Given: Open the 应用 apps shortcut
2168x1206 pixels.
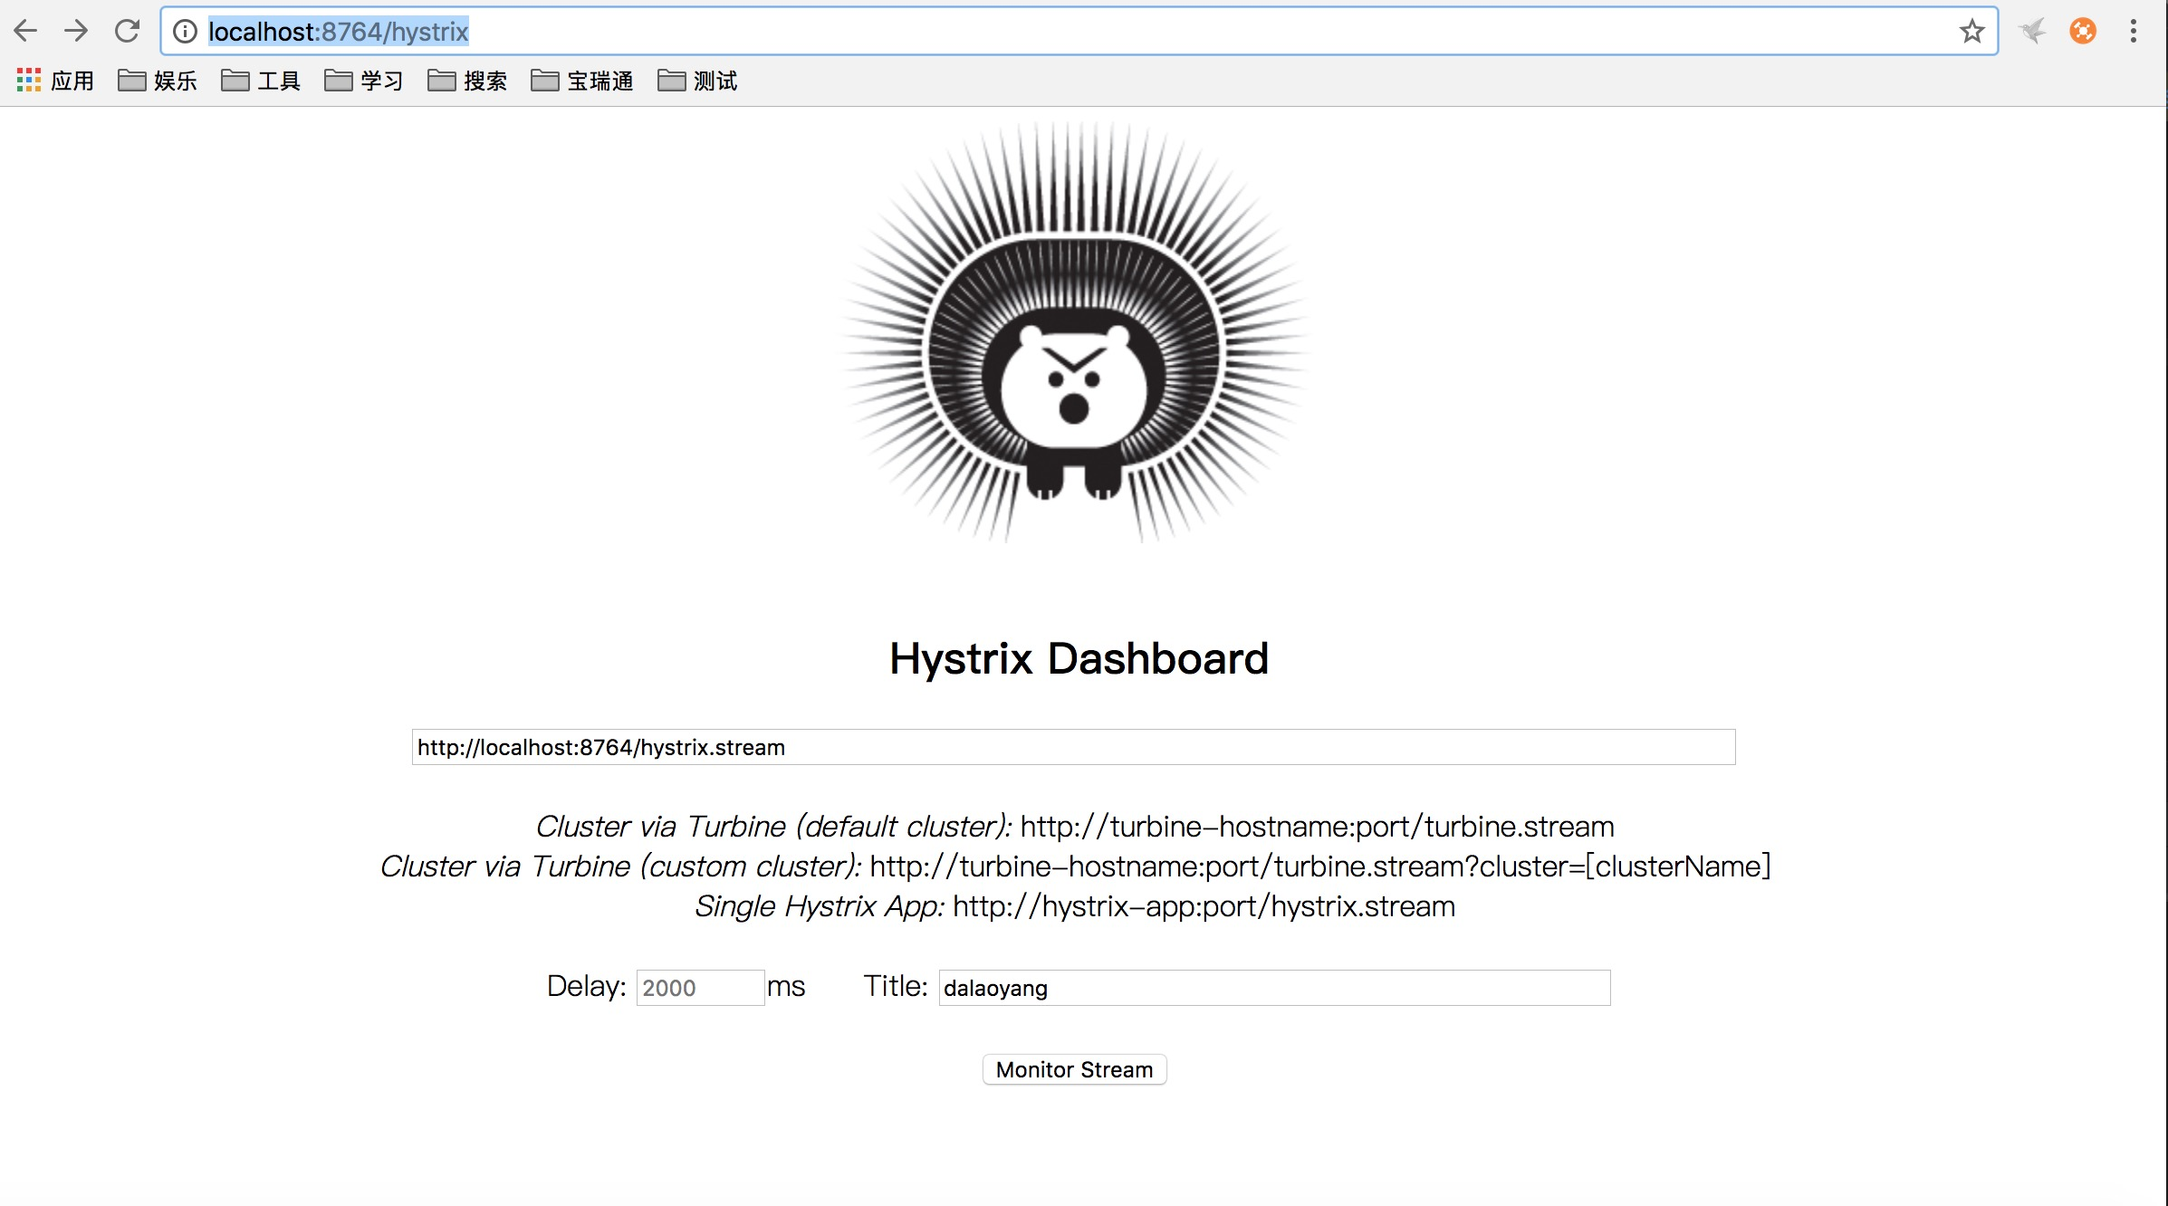Looking at the screenshot, I should (x=55, y=81).
